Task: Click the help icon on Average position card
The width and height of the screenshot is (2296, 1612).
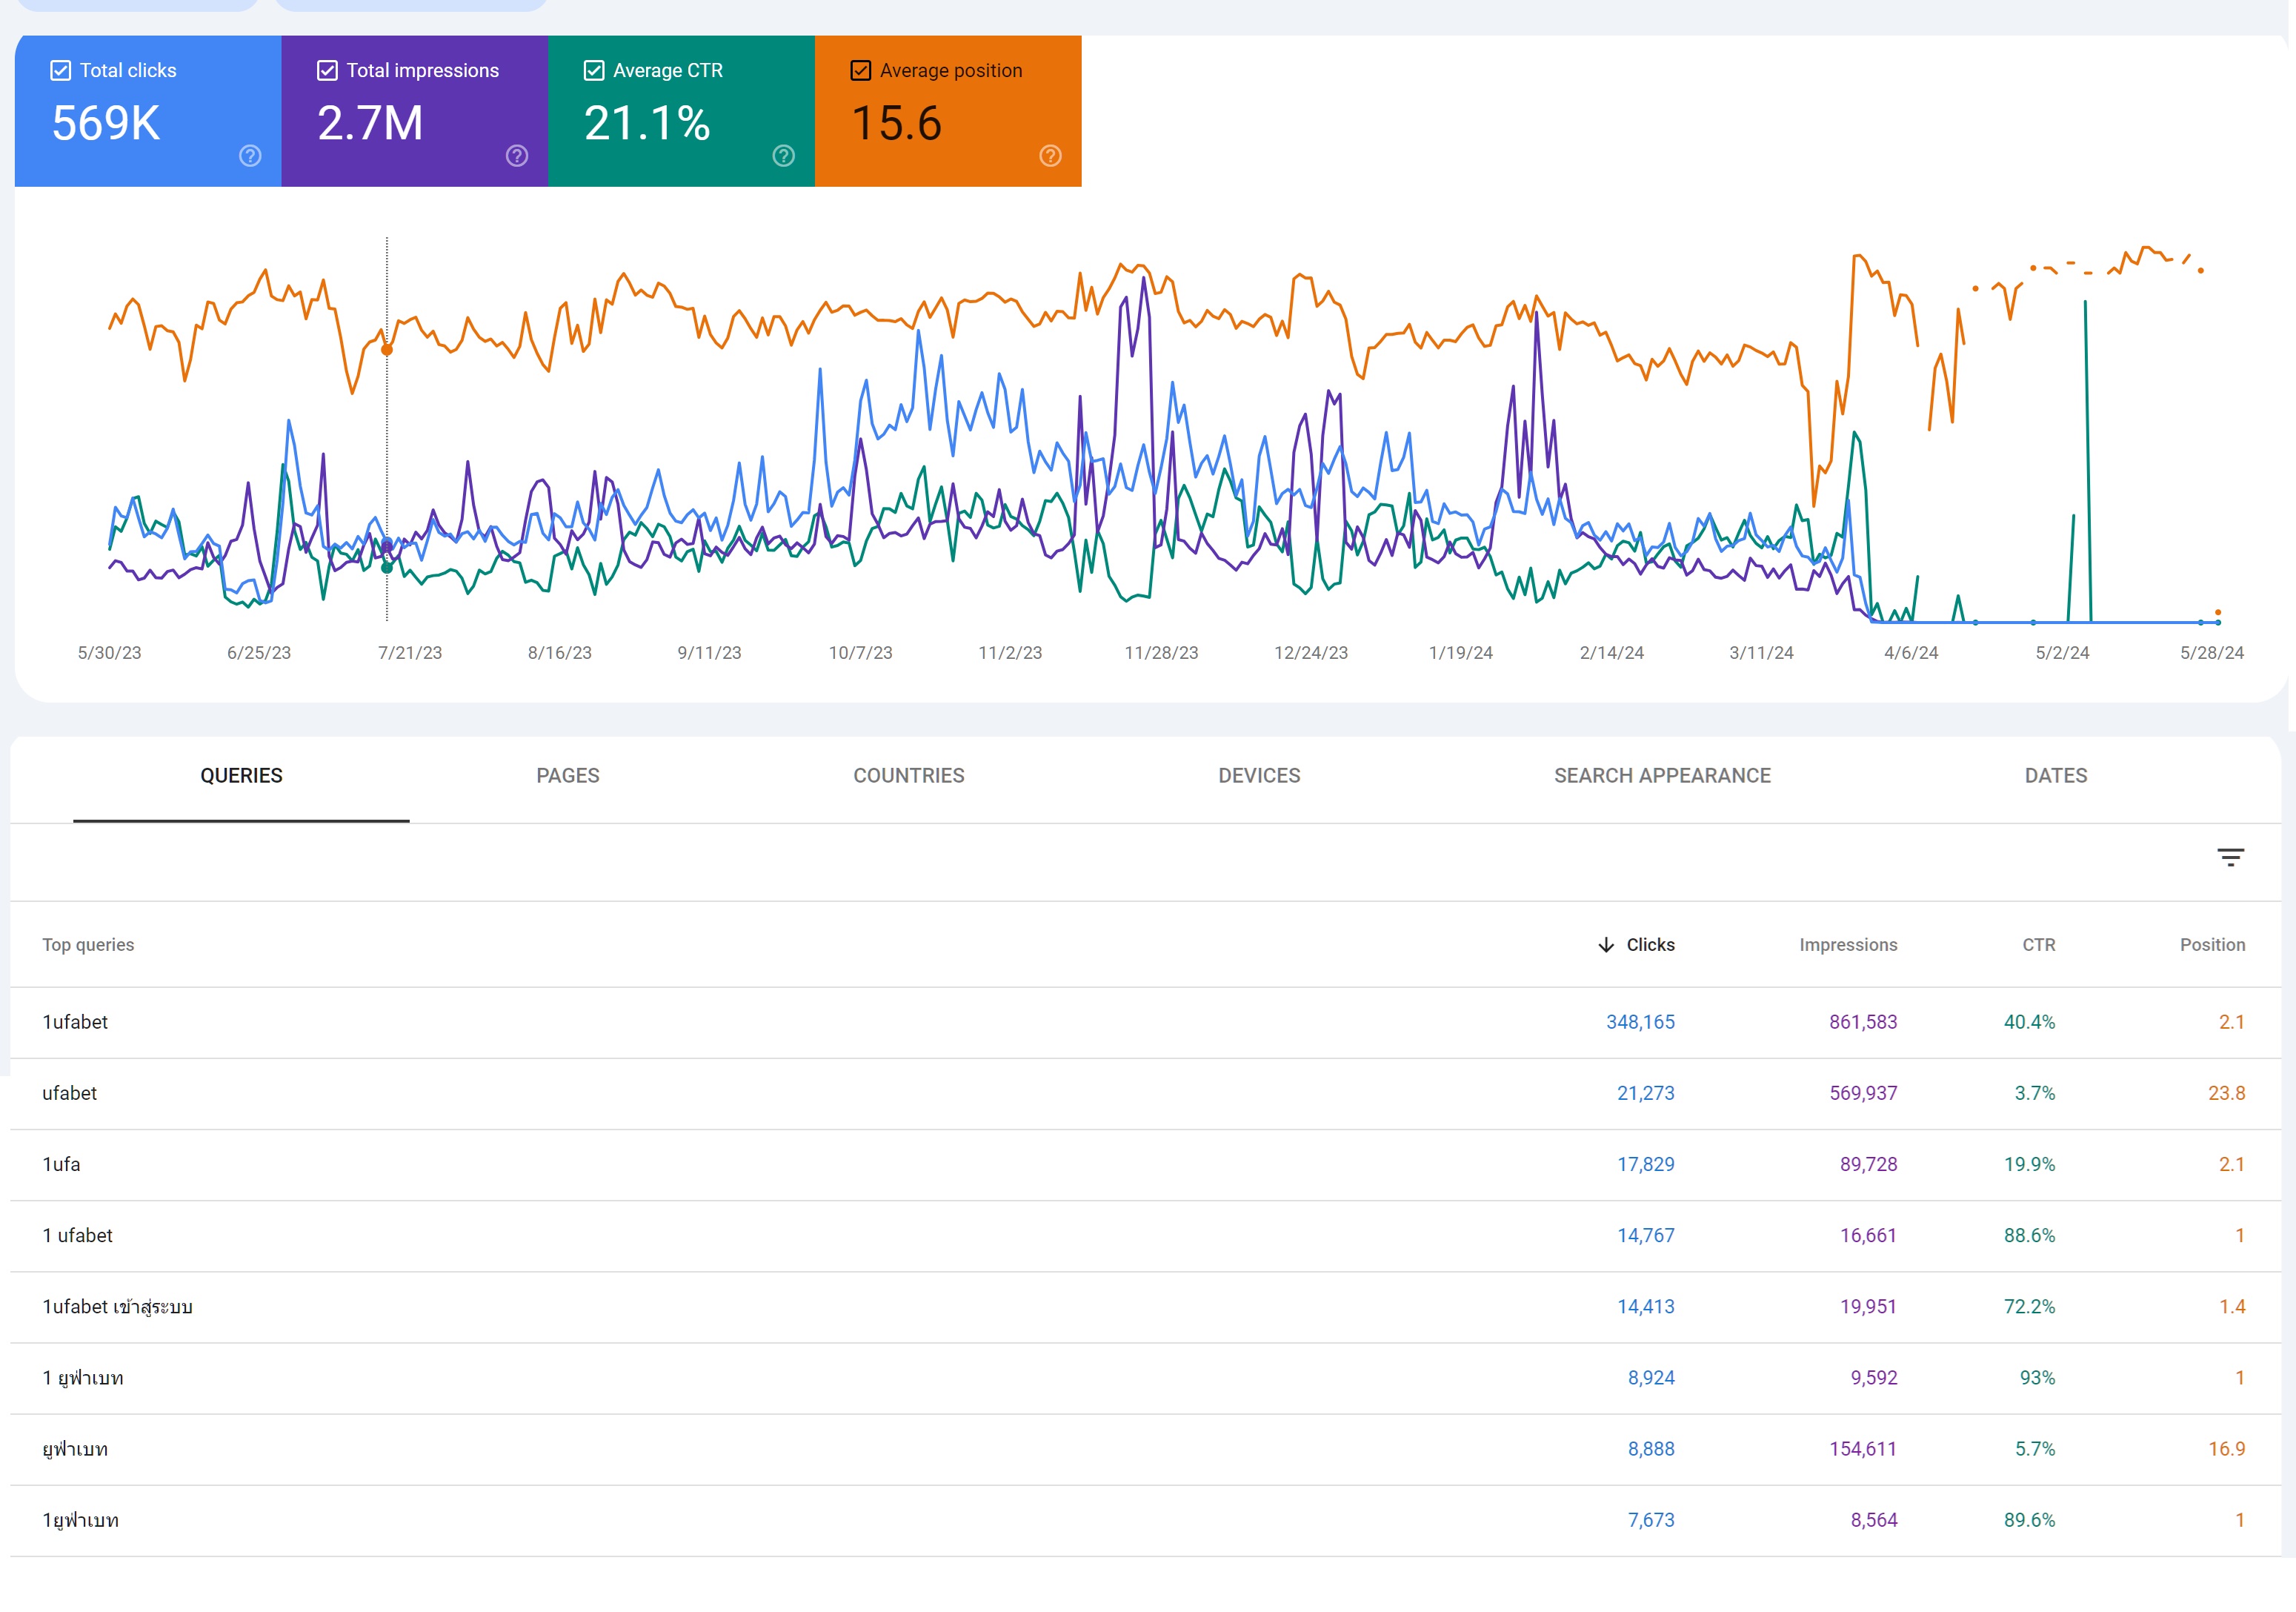Action: click(1049, 156)
